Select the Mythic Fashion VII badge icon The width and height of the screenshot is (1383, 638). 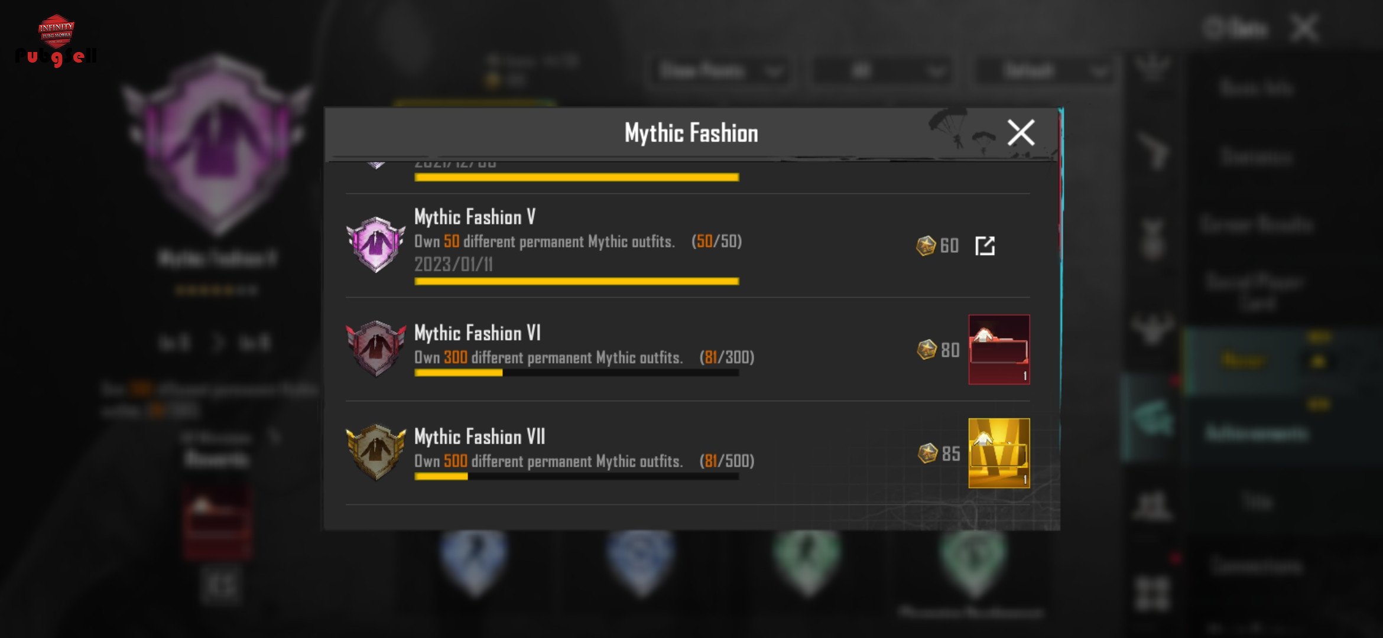point(376,452)
